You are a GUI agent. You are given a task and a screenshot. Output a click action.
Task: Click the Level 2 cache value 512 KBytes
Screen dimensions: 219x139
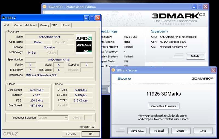81,100
